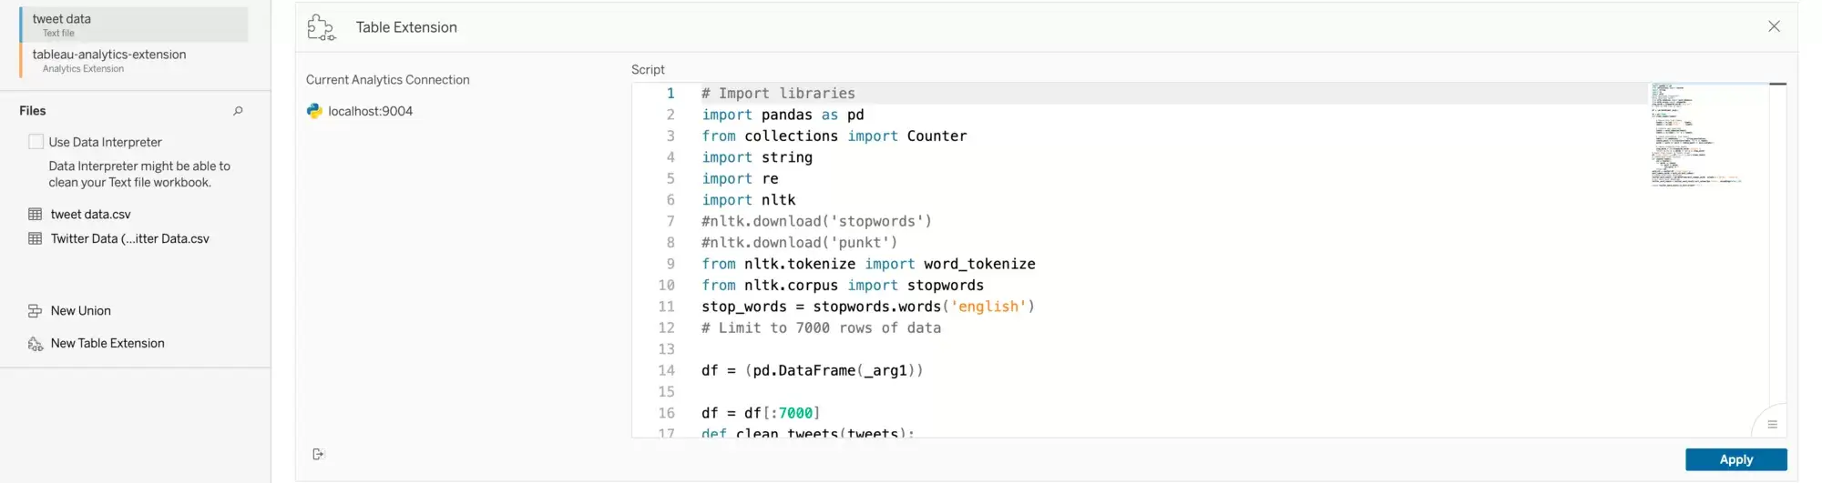
Task: Click the Table Extension title text
Action: [406, 27]
